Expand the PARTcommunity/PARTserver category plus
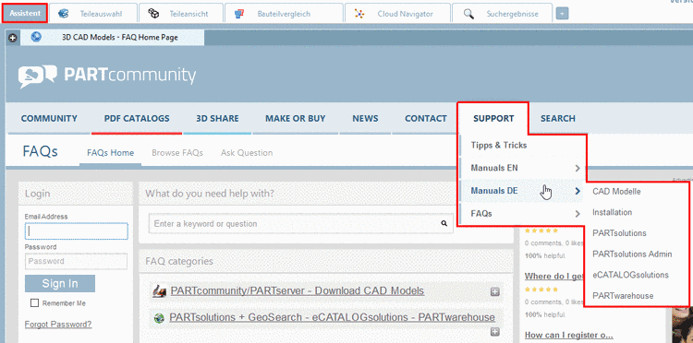The image size is (693, 343). click(x=495, y=291)
